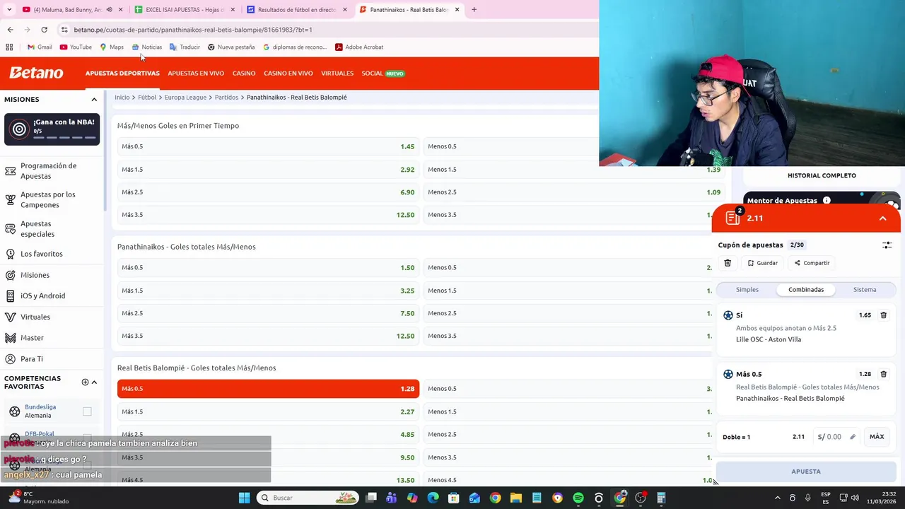Open Misiones entry in sidebar list

click(x=51, y=275)
